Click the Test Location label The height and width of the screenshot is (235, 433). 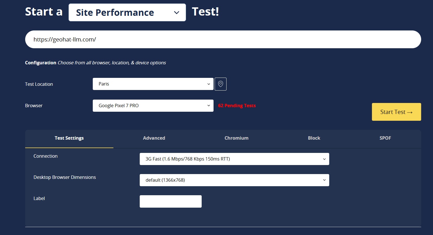click(39, 84)
